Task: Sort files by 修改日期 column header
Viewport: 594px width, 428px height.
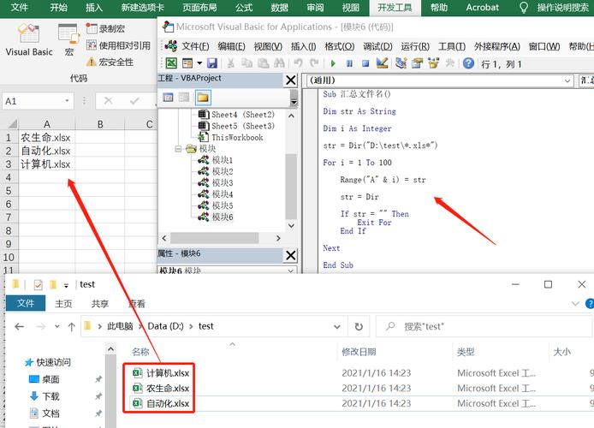Action: [359, 352]
